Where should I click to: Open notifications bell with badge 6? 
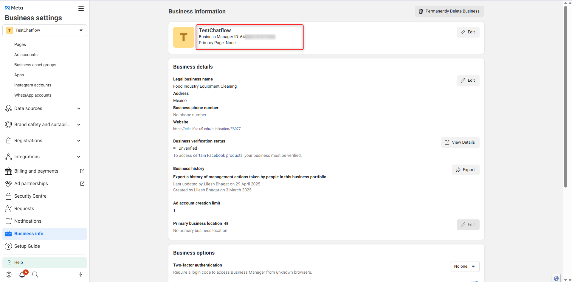click(23, 274)
